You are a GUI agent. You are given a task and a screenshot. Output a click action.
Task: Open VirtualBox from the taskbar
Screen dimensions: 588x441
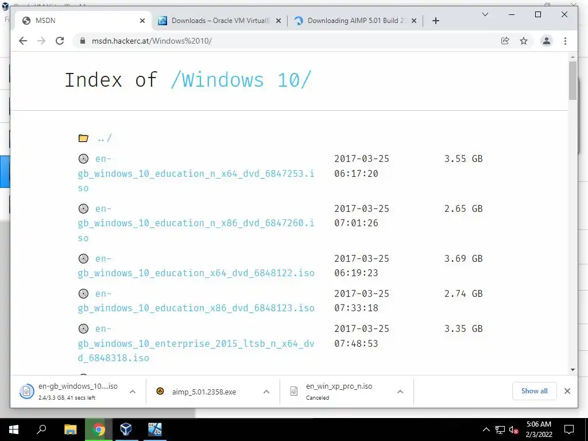click(x=126, y=430)
